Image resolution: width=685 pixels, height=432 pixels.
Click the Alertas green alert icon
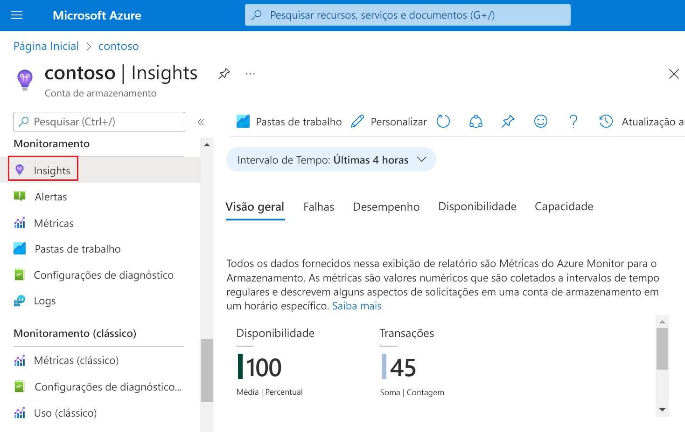(x=20, y=196)
